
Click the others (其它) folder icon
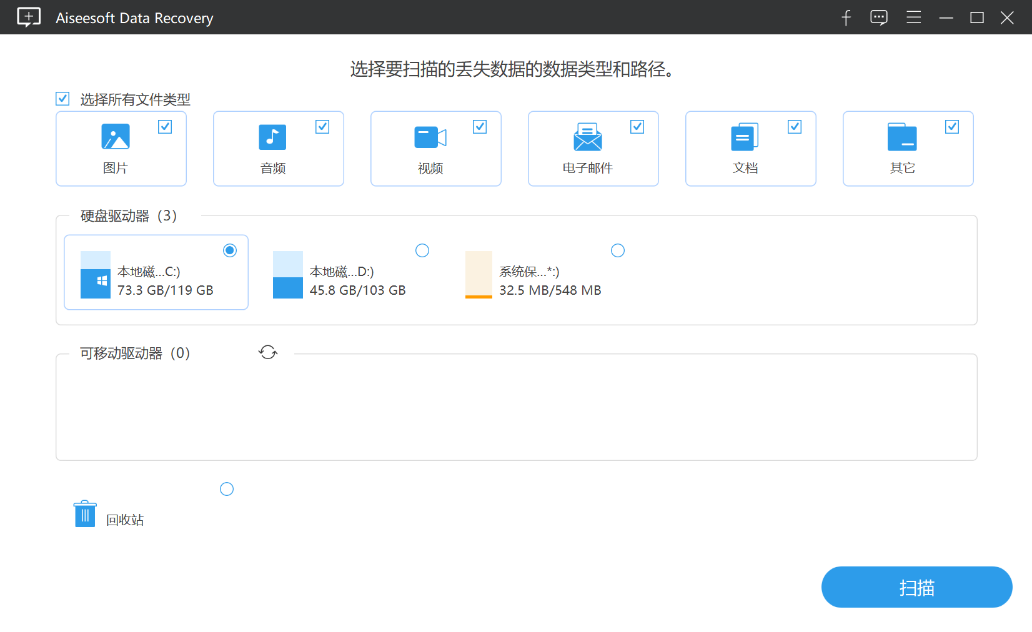pos(902,137)
